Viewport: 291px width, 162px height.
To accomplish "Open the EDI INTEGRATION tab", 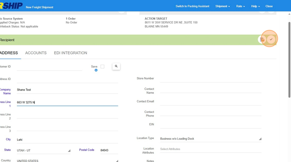I will 70,53.
